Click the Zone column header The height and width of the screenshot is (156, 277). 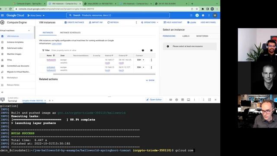click(x=62, y=55)
